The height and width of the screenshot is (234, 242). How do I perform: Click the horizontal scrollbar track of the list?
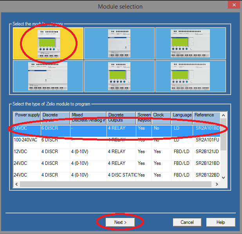(x=116, y=184)
